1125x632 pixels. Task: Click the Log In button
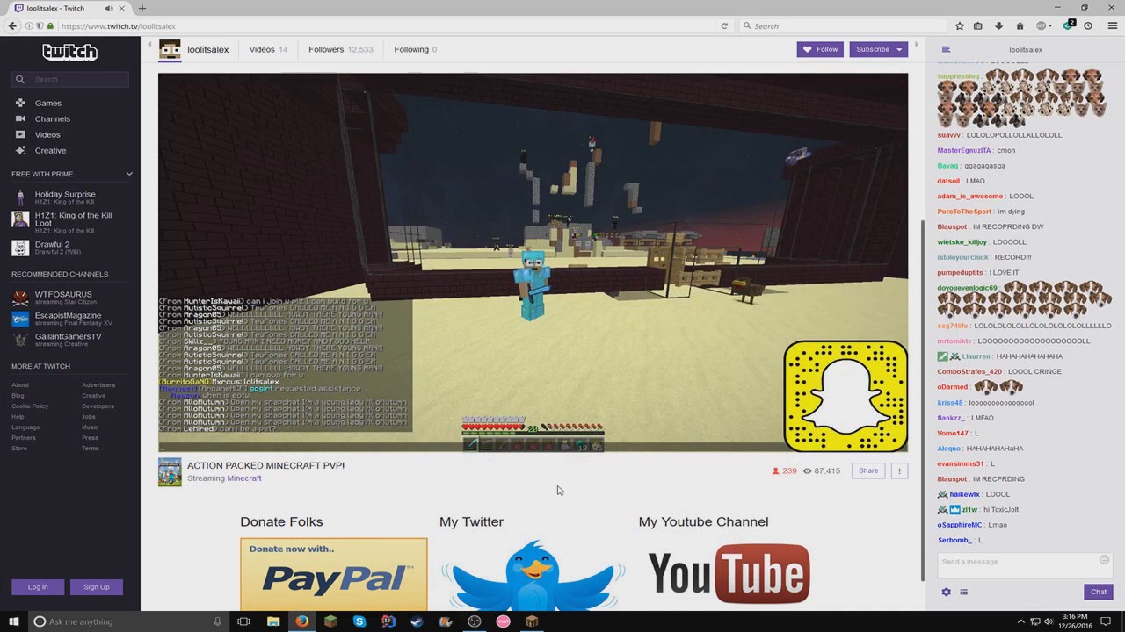[x=38, y=587]
